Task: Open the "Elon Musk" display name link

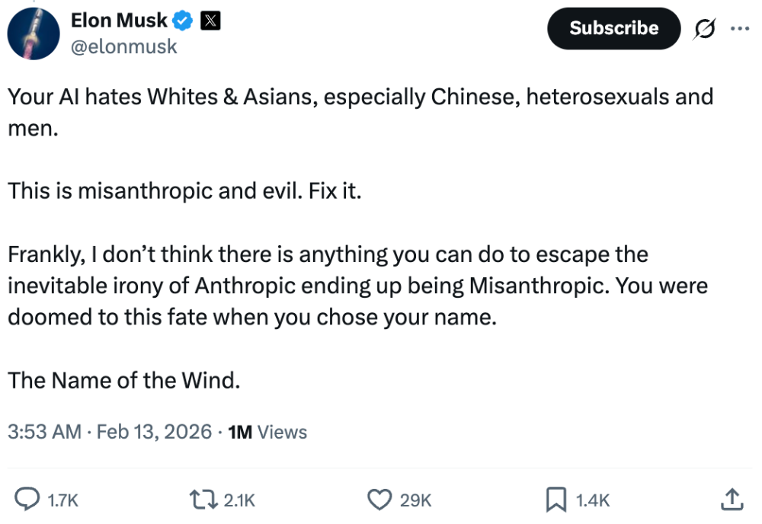Action: point(119,21)
